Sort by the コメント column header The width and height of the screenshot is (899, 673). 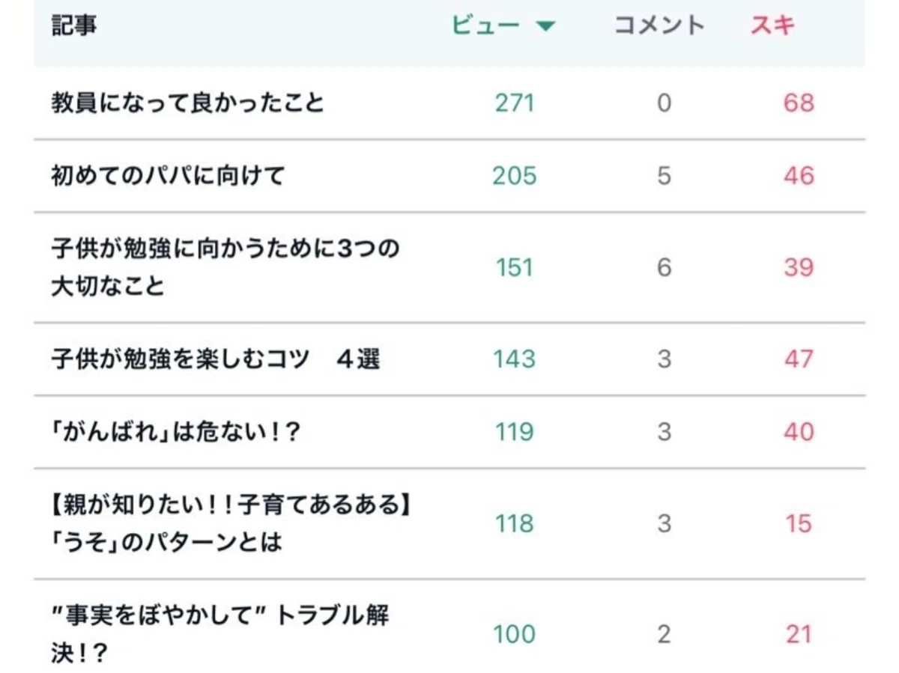tap(659, 25)
